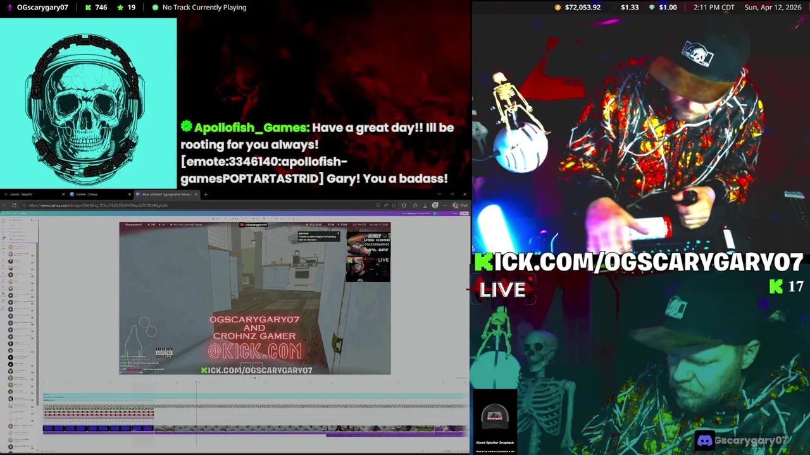
Task: Click the canva.com address bar
Action: 196,205
